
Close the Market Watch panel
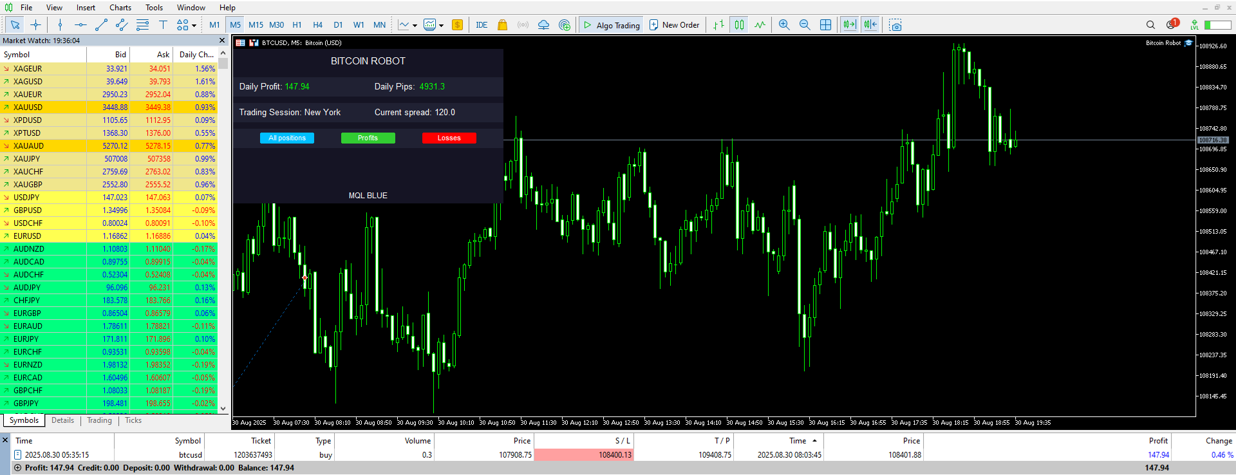[x=223, y=41]
